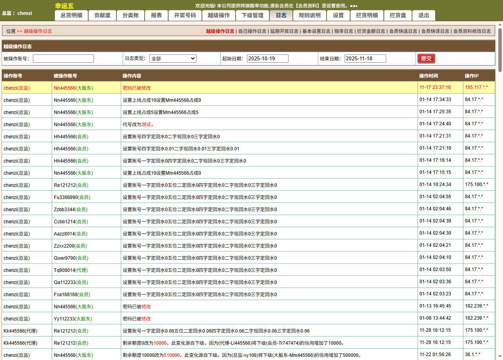Image resolution: width=503 pixels, height=360 pixels.
Task: Select the 分类账 tab
Action: click(x=130, y=16)
